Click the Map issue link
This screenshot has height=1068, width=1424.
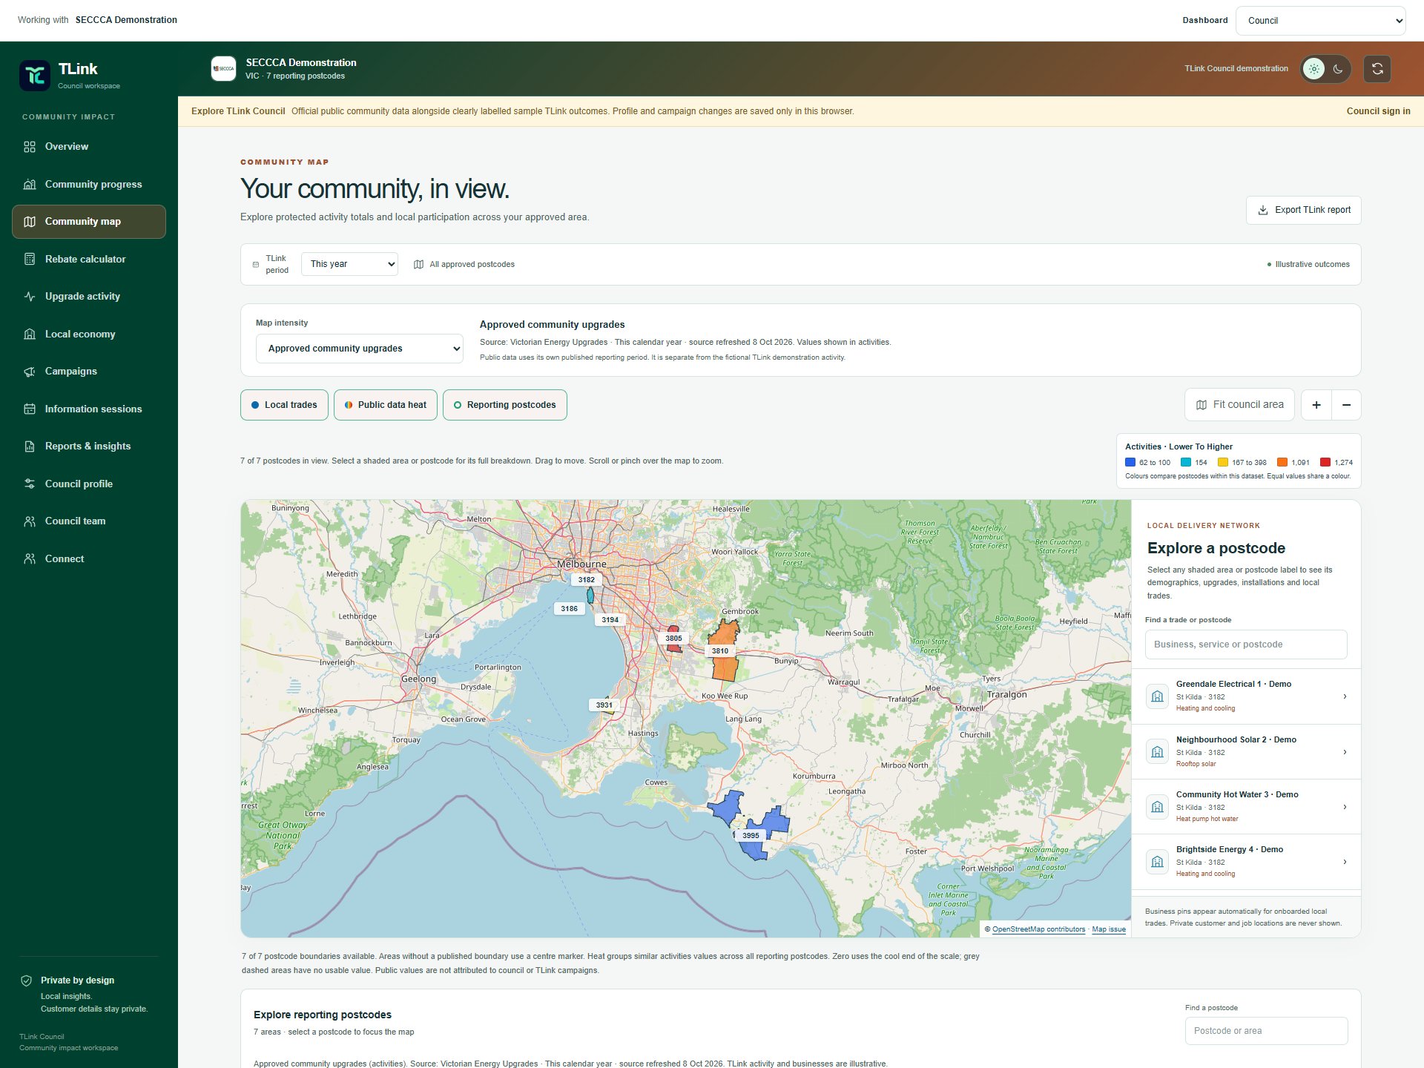coord(1109,929)
